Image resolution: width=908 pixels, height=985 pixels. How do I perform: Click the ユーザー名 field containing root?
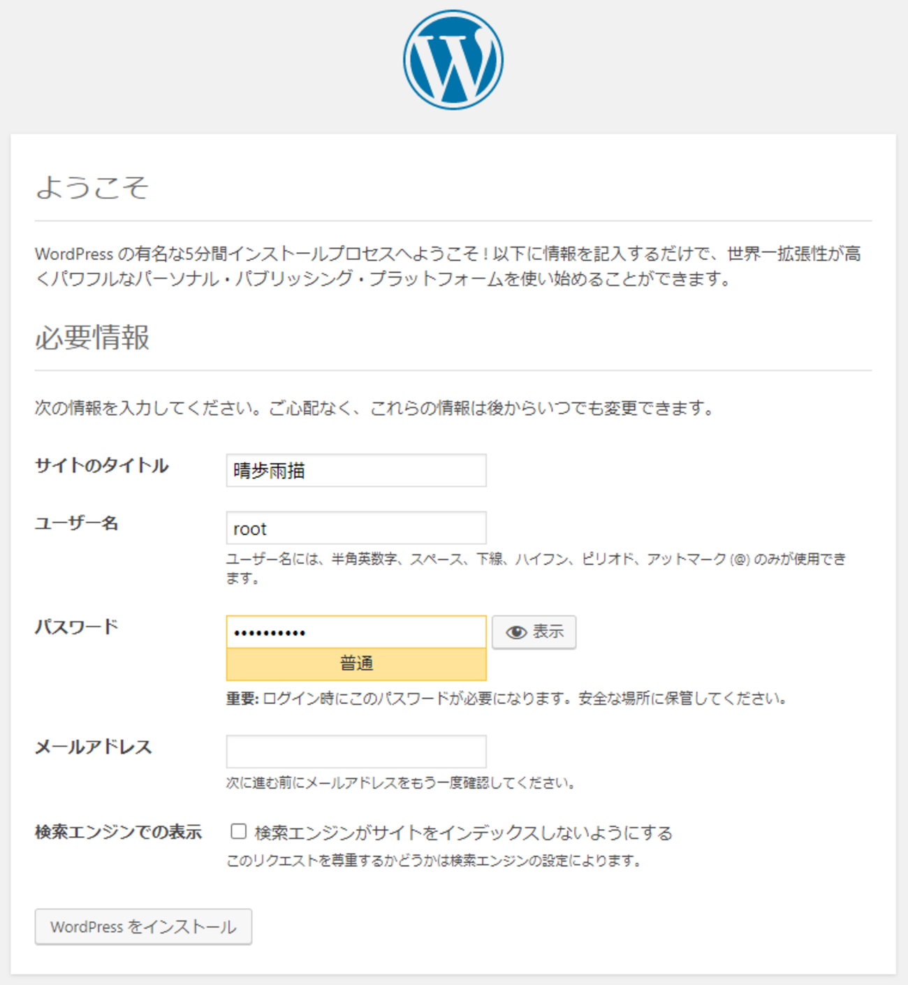(356, 528)
